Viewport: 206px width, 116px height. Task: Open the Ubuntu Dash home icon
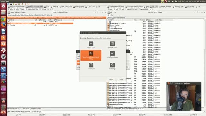click(4, 6)
